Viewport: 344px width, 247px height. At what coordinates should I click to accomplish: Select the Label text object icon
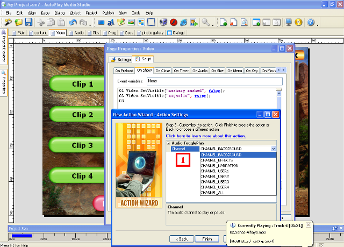click(x=110, y=23)
